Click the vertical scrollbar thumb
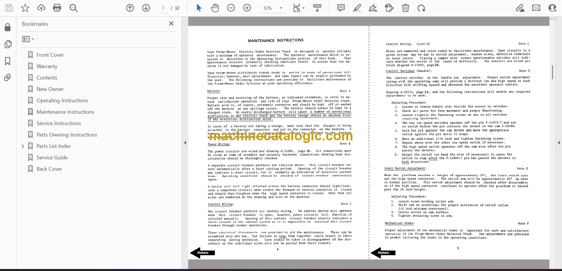Viewport: 562px width, 271px height. click(x=552, y=72)
